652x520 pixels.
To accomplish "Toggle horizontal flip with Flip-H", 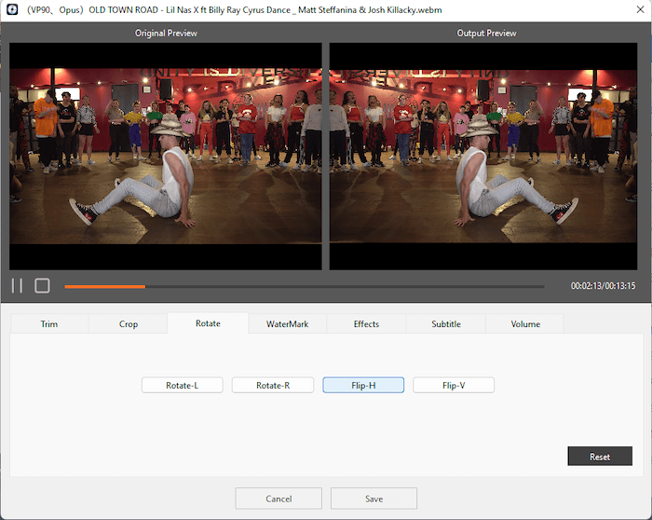I will [363, 385].
